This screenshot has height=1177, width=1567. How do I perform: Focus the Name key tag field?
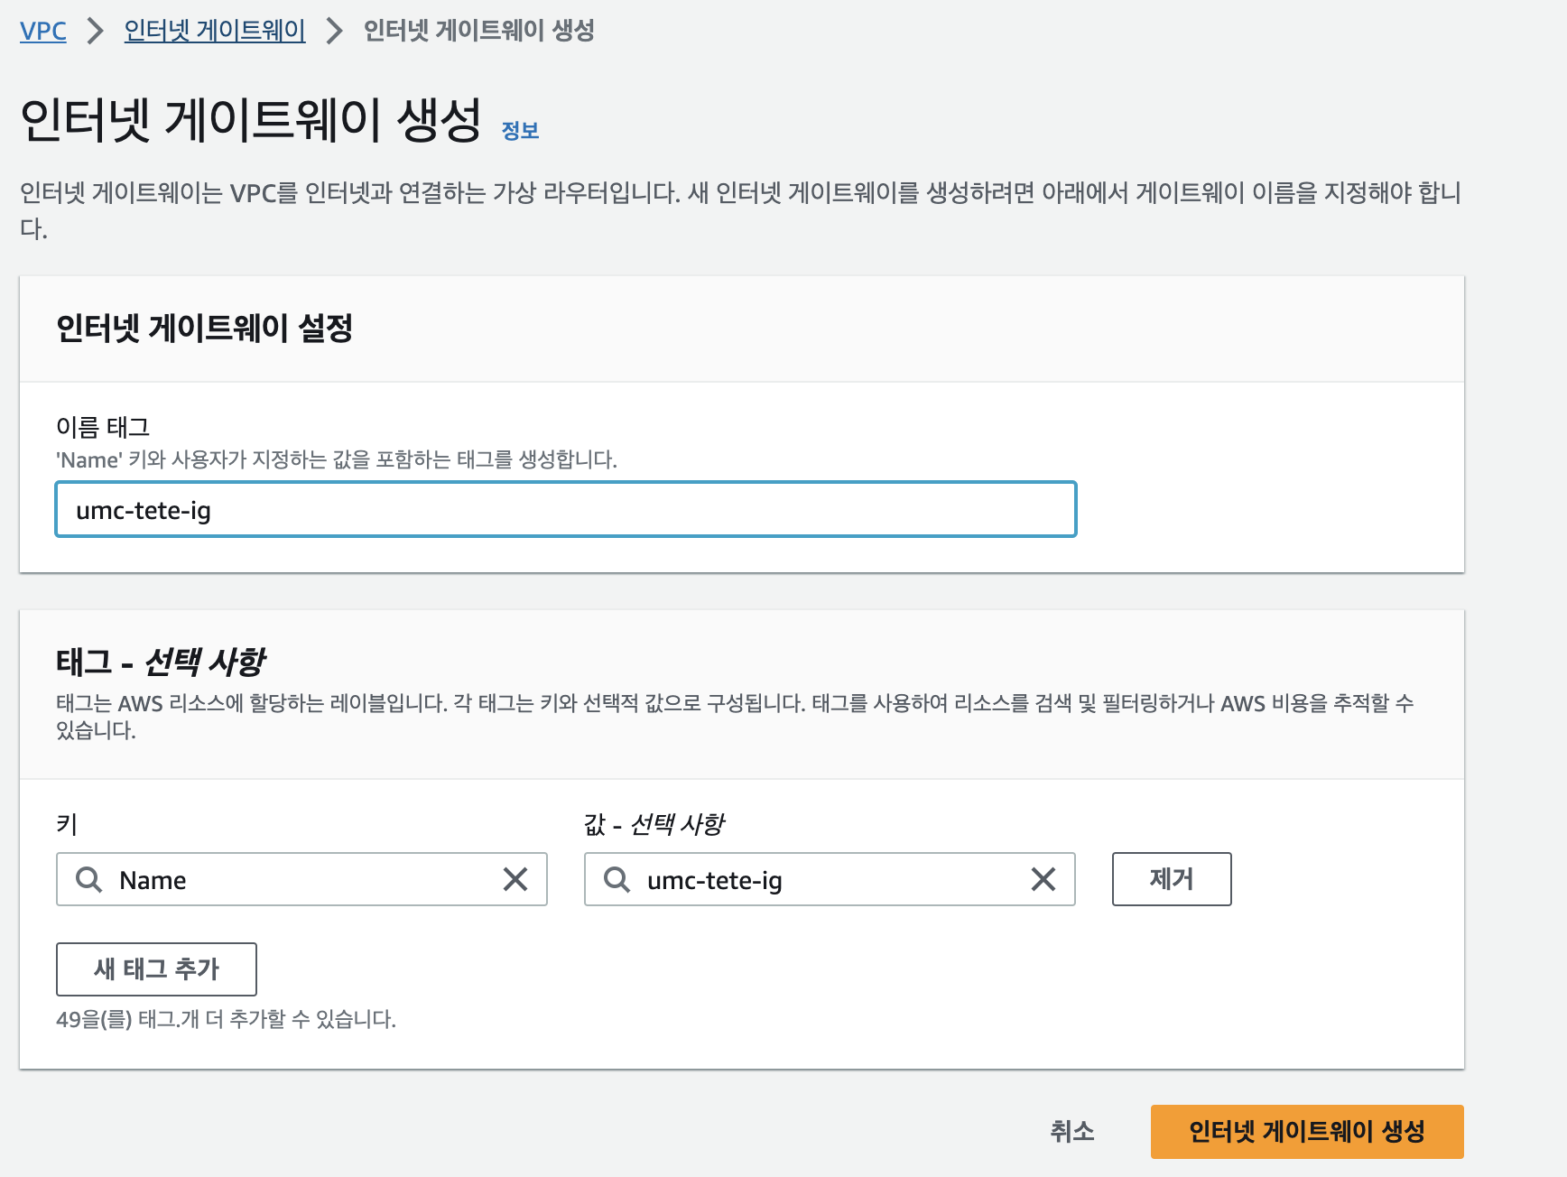pos(301,879)
